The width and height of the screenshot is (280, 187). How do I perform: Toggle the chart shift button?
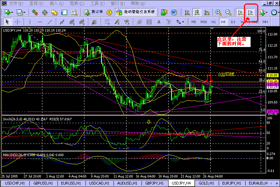[250, 12]
